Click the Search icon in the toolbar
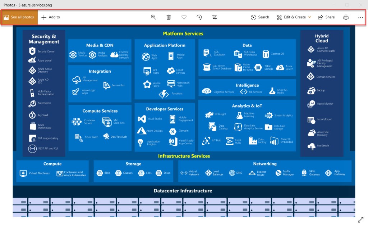Image resolution: width=368 pixels, height=227 pixels. (260, 17)
